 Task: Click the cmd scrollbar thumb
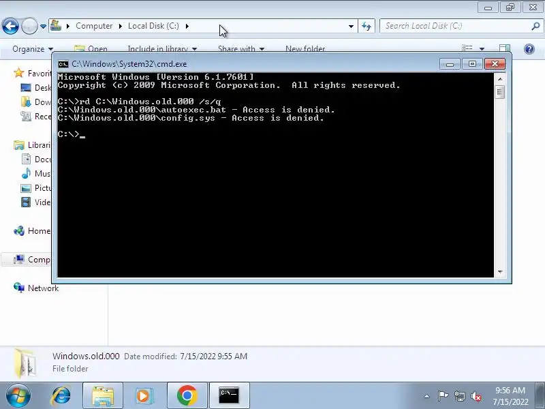click(x=500, y=92)
